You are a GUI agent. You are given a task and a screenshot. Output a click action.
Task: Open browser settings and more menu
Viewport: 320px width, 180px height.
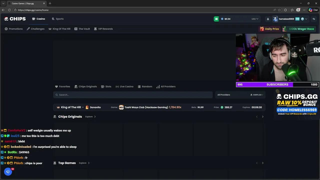[x=304, y=10]
